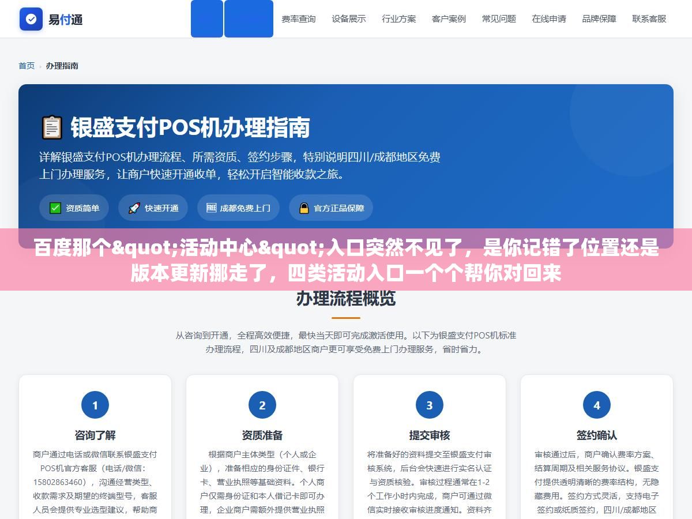692x519 pixels.
Task: Click 首页 breadcrumb link
Action: tap(27, 66)
